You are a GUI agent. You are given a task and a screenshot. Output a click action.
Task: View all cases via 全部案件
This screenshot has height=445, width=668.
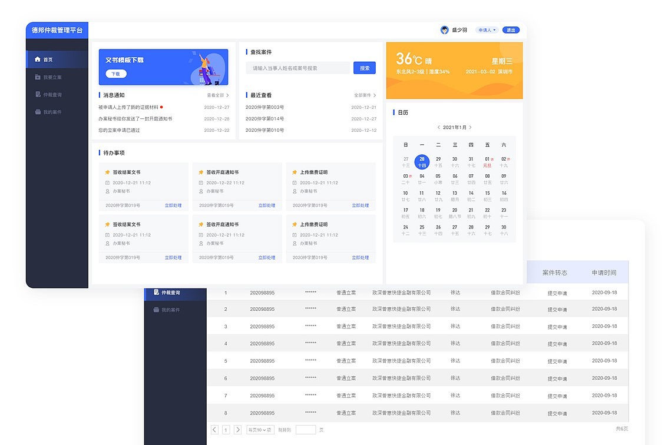point(362,95)
